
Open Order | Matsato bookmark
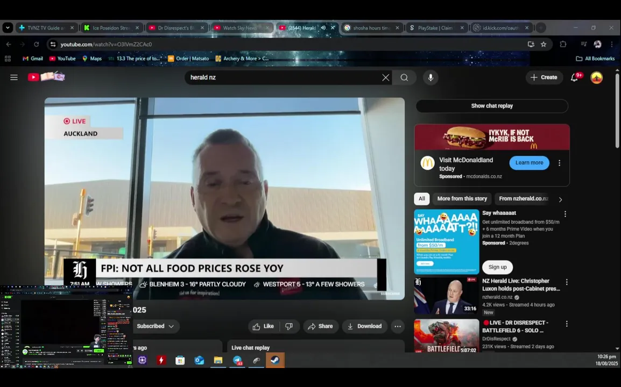188,59
